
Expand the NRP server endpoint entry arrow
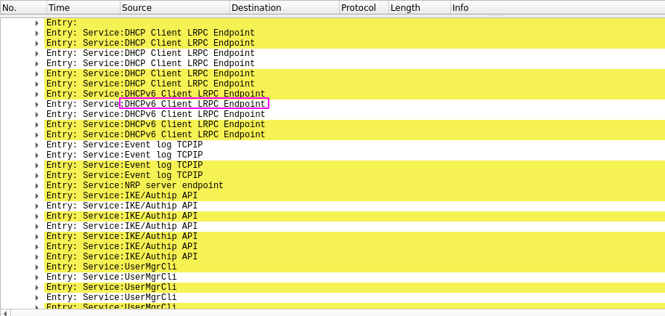click(37, 186)
